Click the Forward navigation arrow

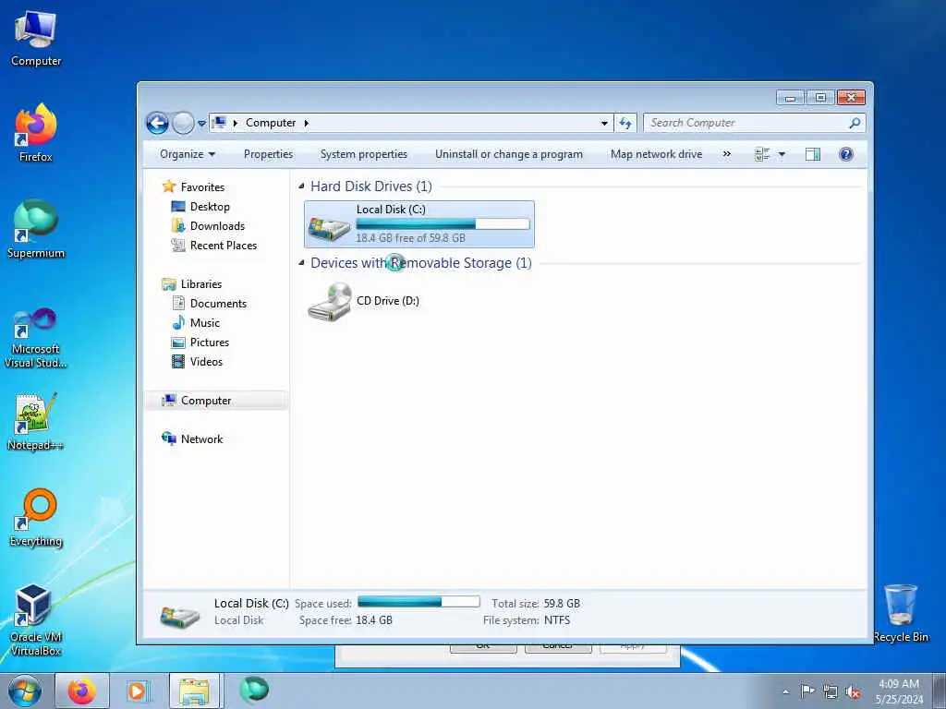184,123
